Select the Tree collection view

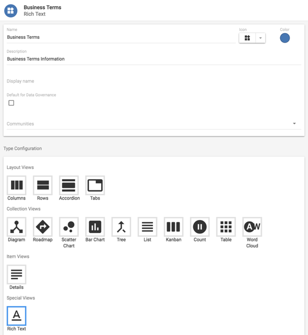click(x=122, y=227)
